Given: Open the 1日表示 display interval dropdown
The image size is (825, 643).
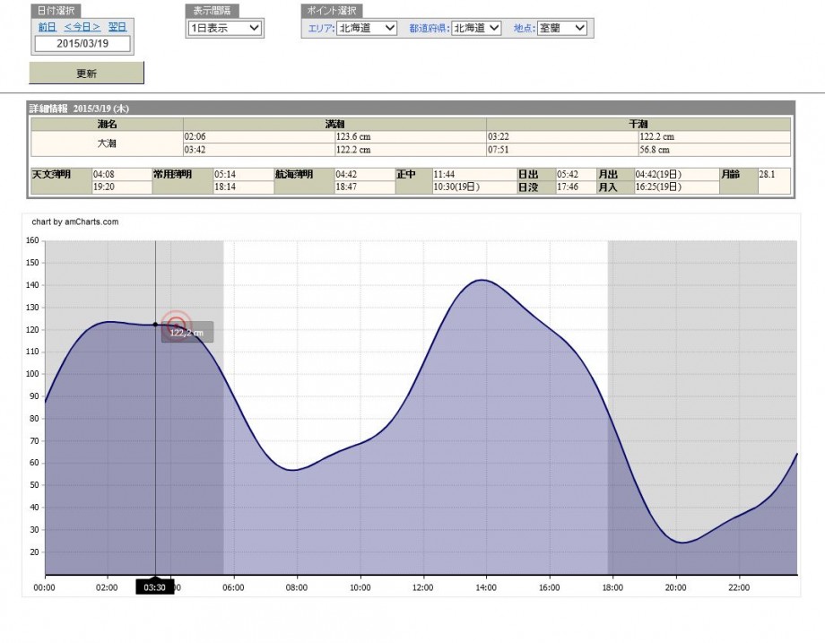Looking at the screenshot, I should coord(225,28).
